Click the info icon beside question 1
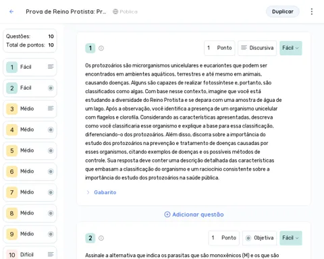 [x=101, y=48]
